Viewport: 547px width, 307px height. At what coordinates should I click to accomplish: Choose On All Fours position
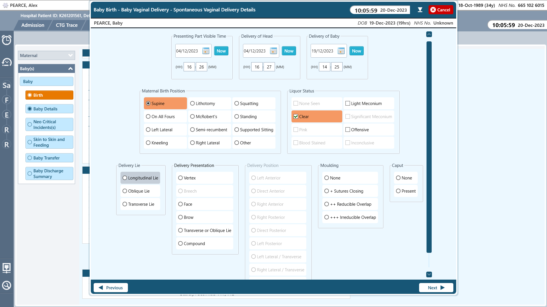165,116
